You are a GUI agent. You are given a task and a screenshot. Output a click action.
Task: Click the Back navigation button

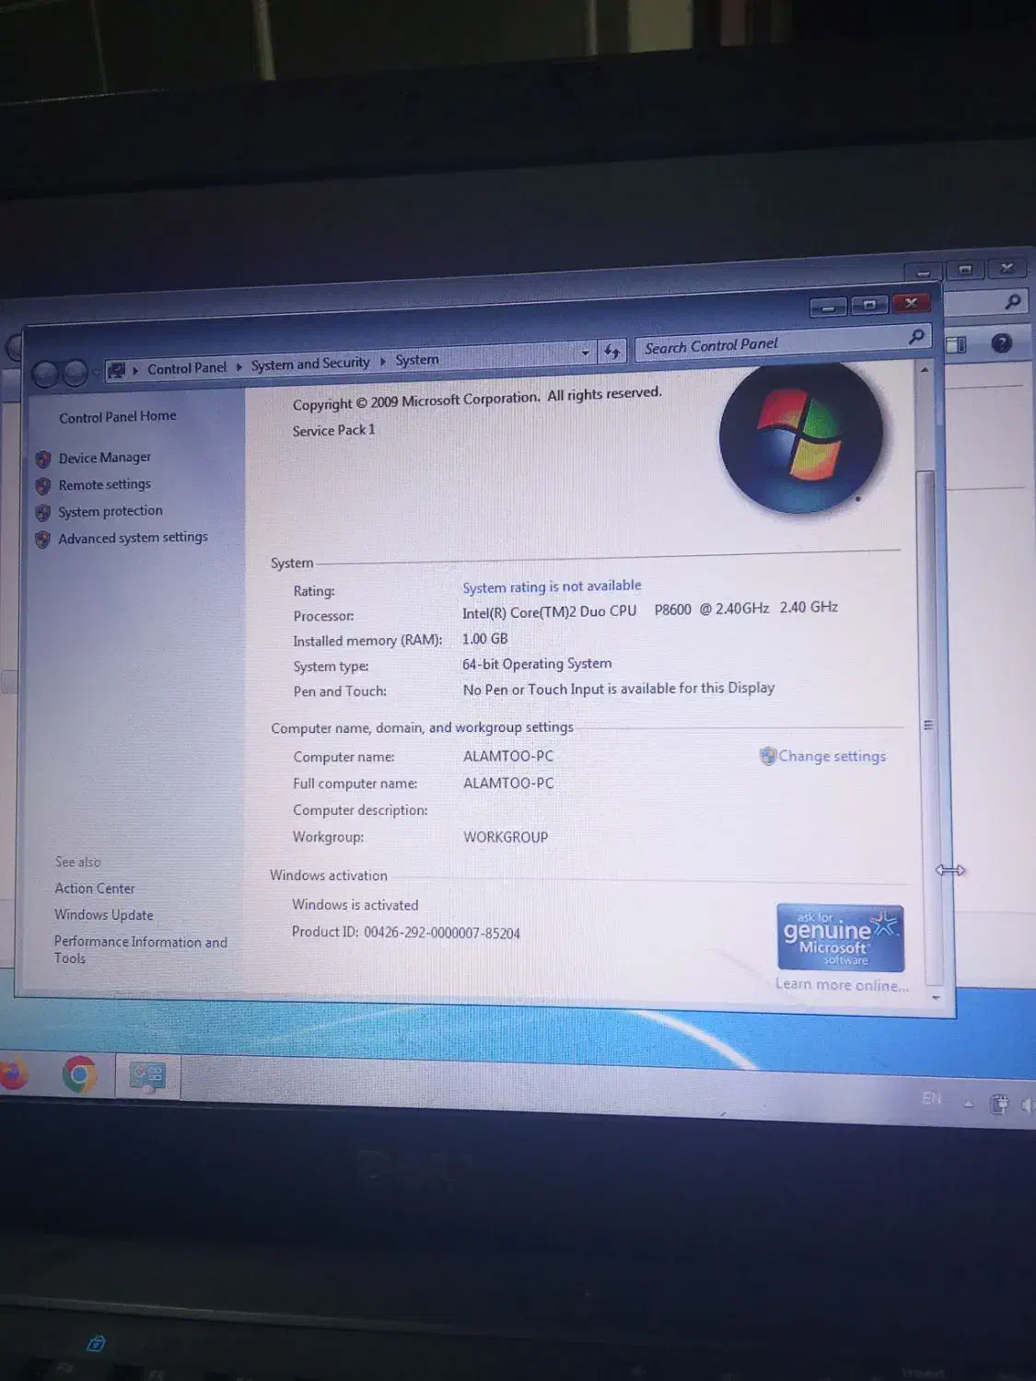45,374
